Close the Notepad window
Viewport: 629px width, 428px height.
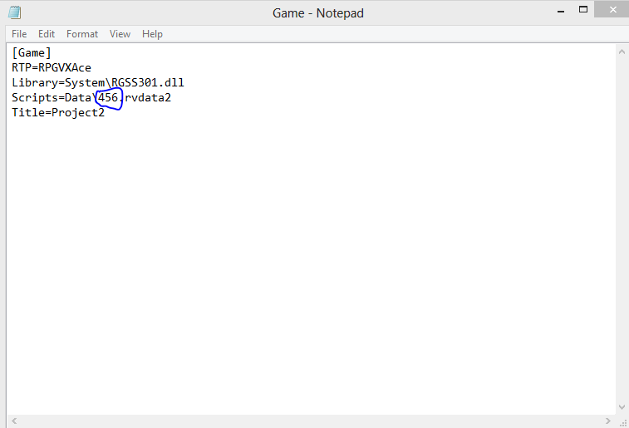tap(612, 10)
